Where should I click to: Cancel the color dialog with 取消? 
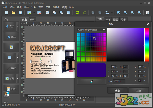click(138, 91)
